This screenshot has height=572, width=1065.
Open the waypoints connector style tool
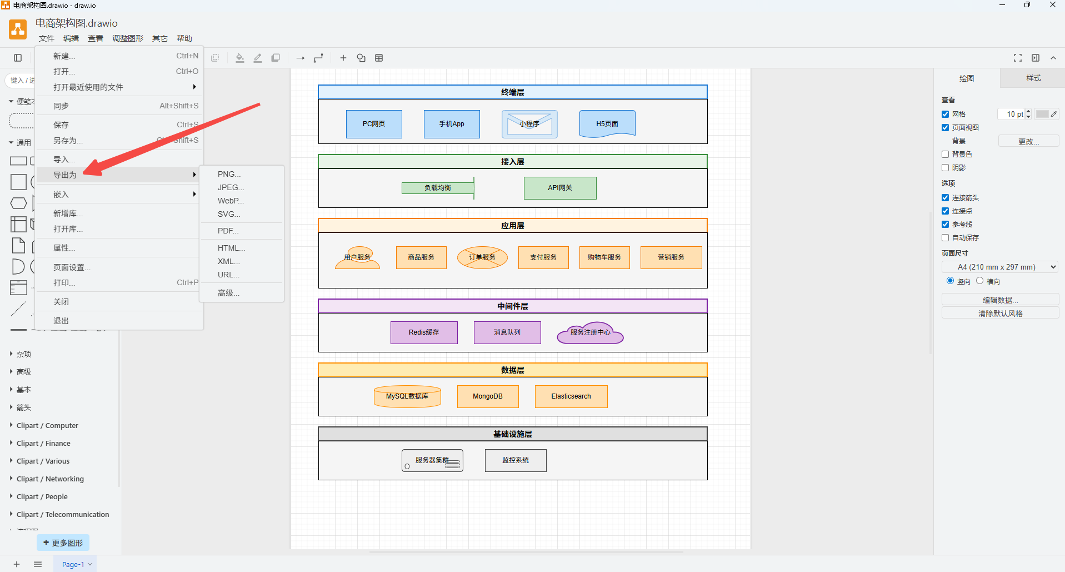tap(318, 58)
